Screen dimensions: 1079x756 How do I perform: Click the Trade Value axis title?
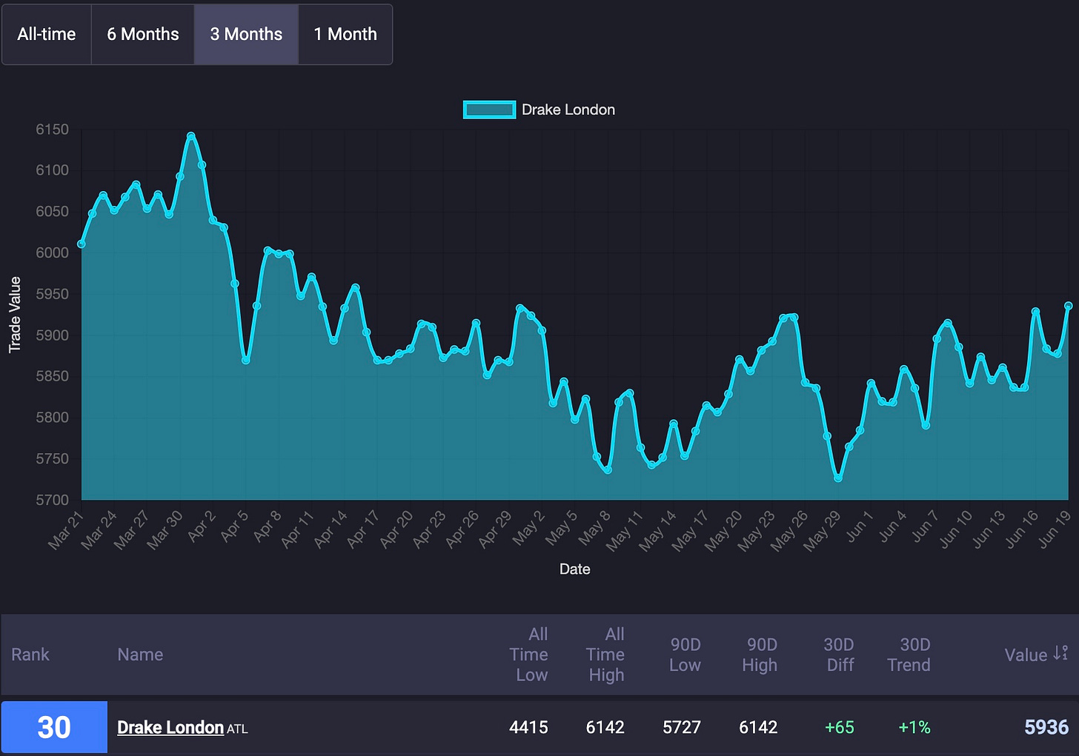pos(15,315)
